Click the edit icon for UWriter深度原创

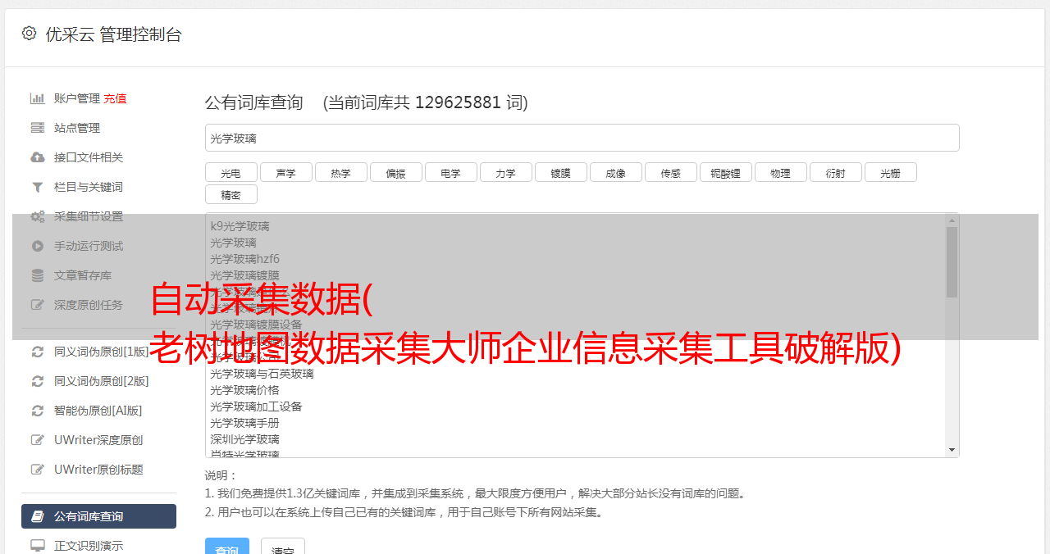tap(38, 440)
